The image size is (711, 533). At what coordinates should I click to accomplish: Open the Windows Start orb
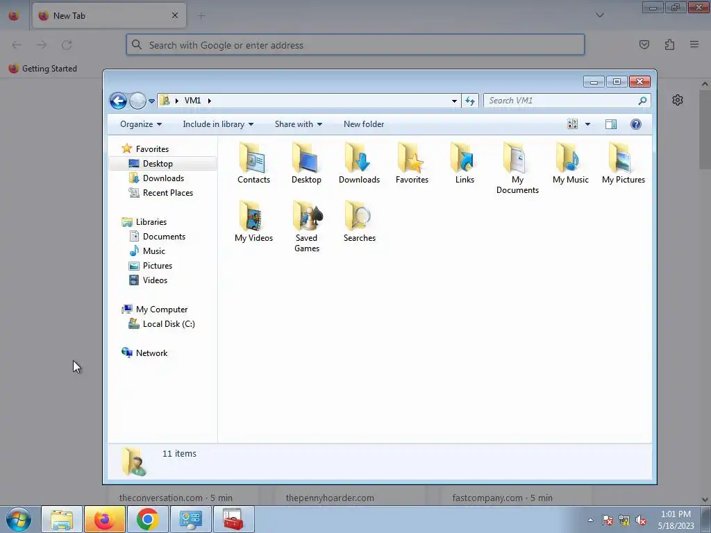19,519
